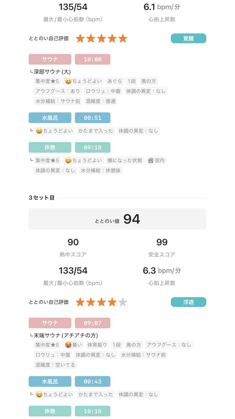Viewport: 235px width, 419px height.
Task: Click the 10:18 rest time badge
Action: 93,411
